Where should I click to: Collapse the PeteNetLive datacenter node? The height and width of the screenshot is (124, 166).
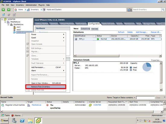5,22
